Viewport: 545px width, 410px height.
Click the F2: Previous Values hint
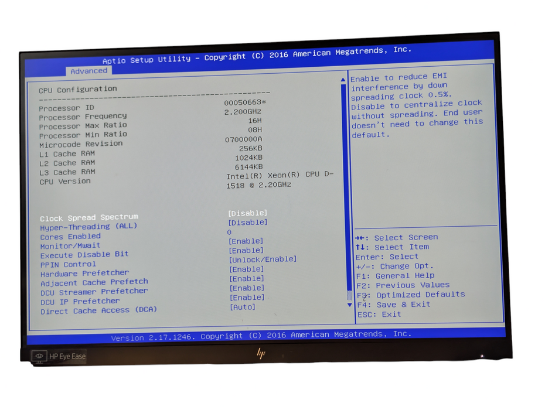(x=403, y=285)
